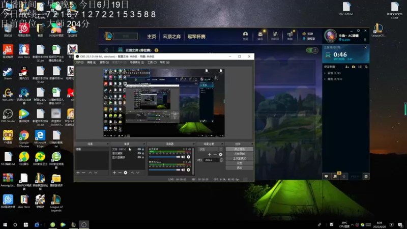Pop out the Scene Transitions dock panel
Viewport: 407px width, 229px height.
coord(222,144)
